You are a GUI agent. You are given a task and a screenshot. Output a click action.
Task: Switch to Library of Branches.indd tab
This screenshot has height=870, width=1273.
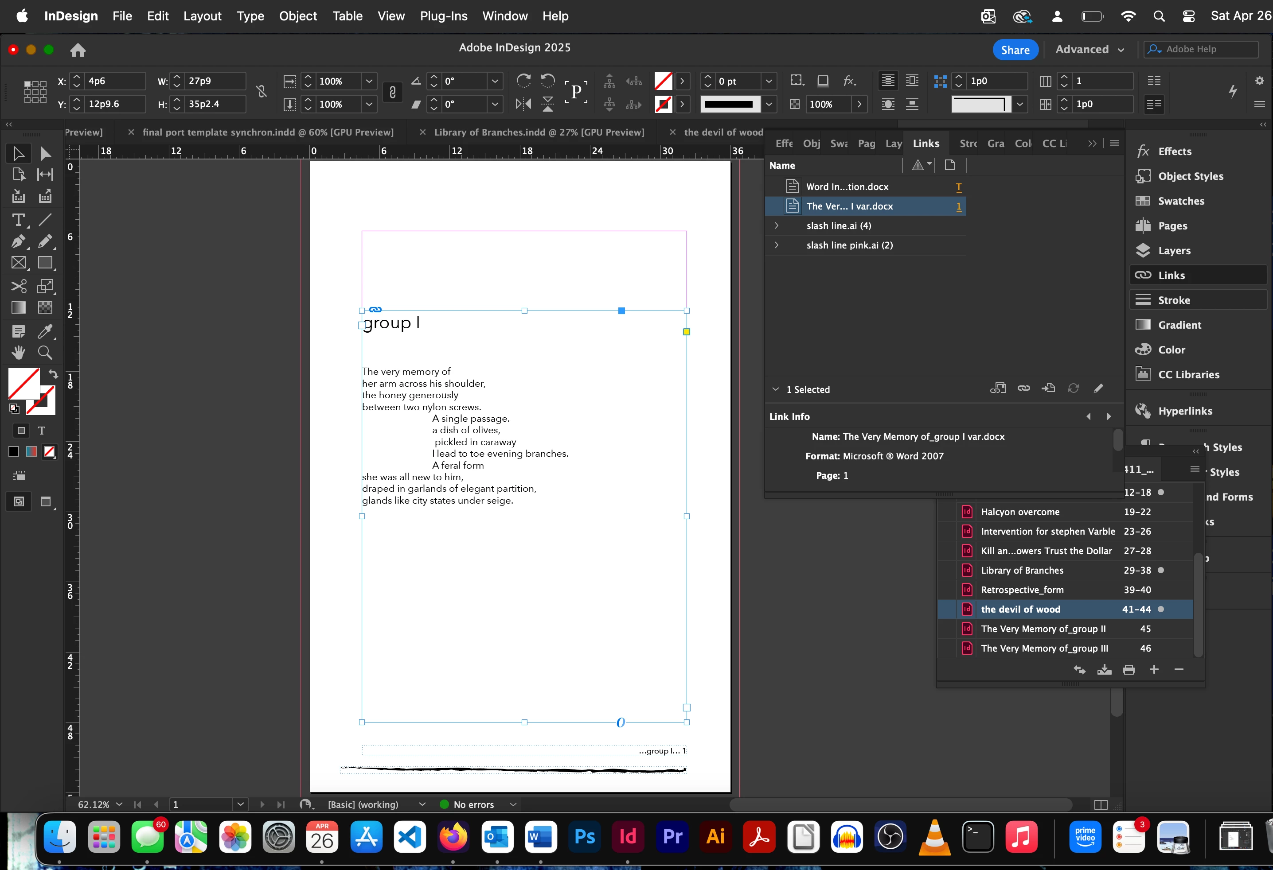[x=539, y=132]
